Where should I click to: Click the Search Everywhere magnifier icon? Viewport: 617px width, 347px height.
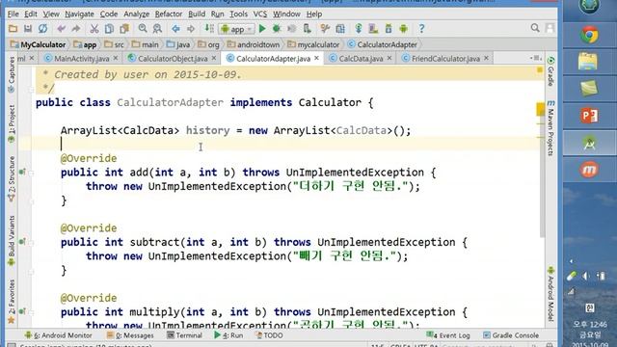pos(535,28)
